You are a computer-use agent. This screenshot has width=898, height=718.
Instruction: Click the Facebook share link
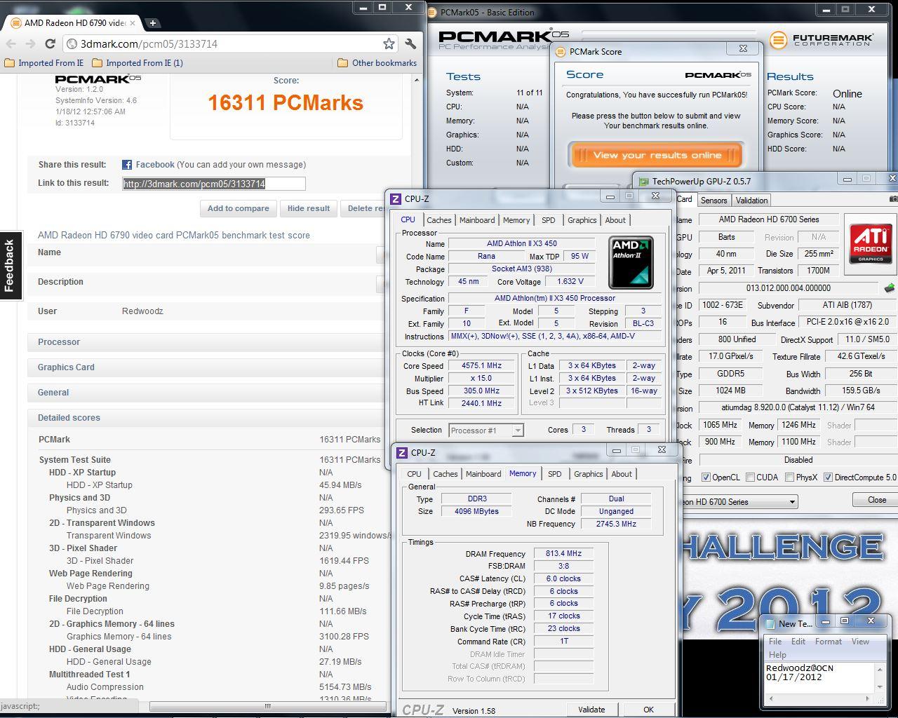coord(155,165)
